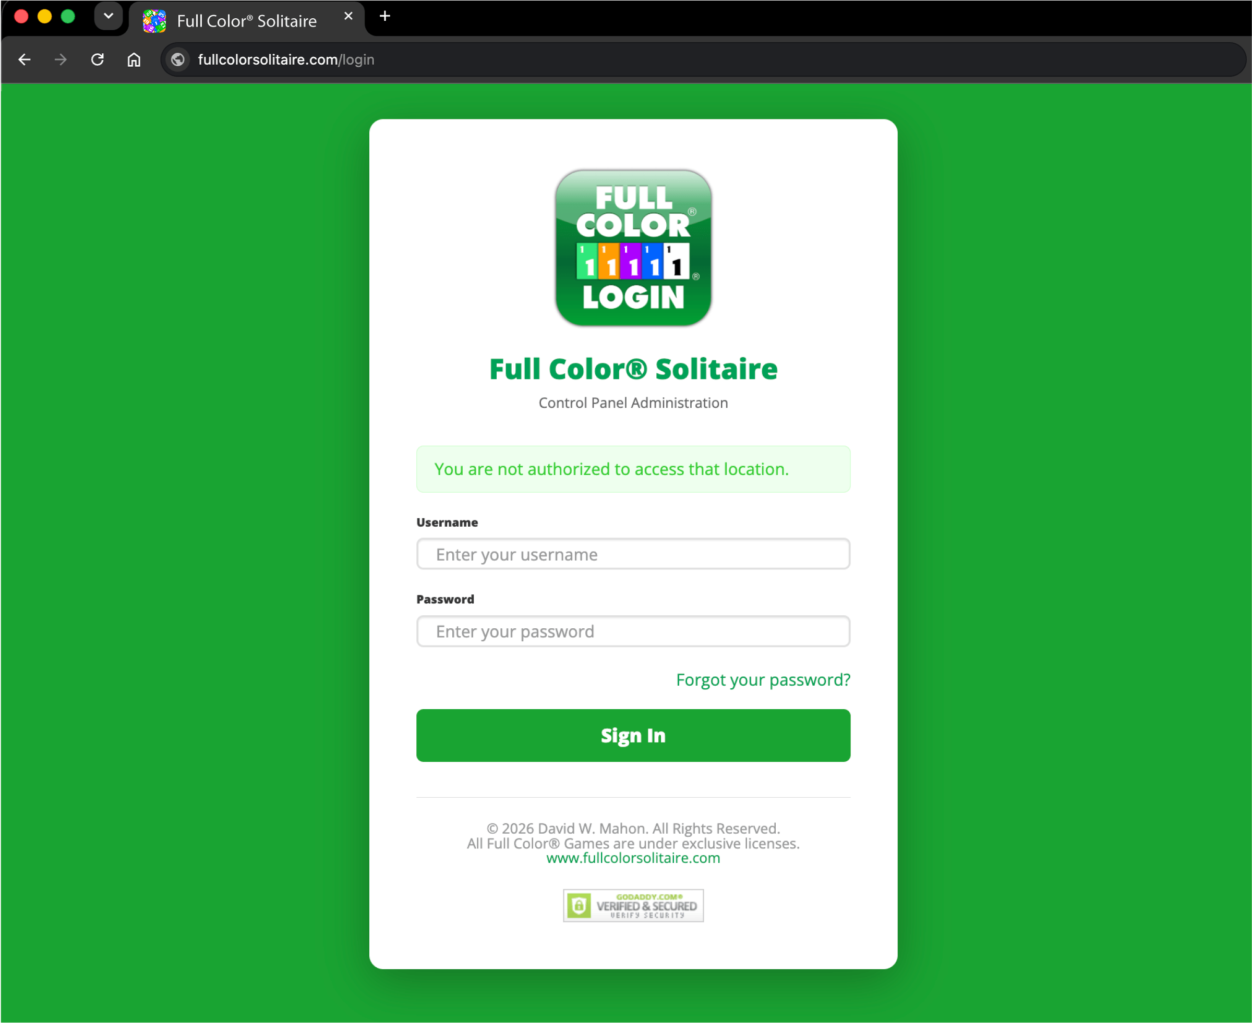Image resolution: width=1252 pixels, height=1023 pixels.
Task: Select the Full Color Solitaire tab
Action: (x=246, y=20)
